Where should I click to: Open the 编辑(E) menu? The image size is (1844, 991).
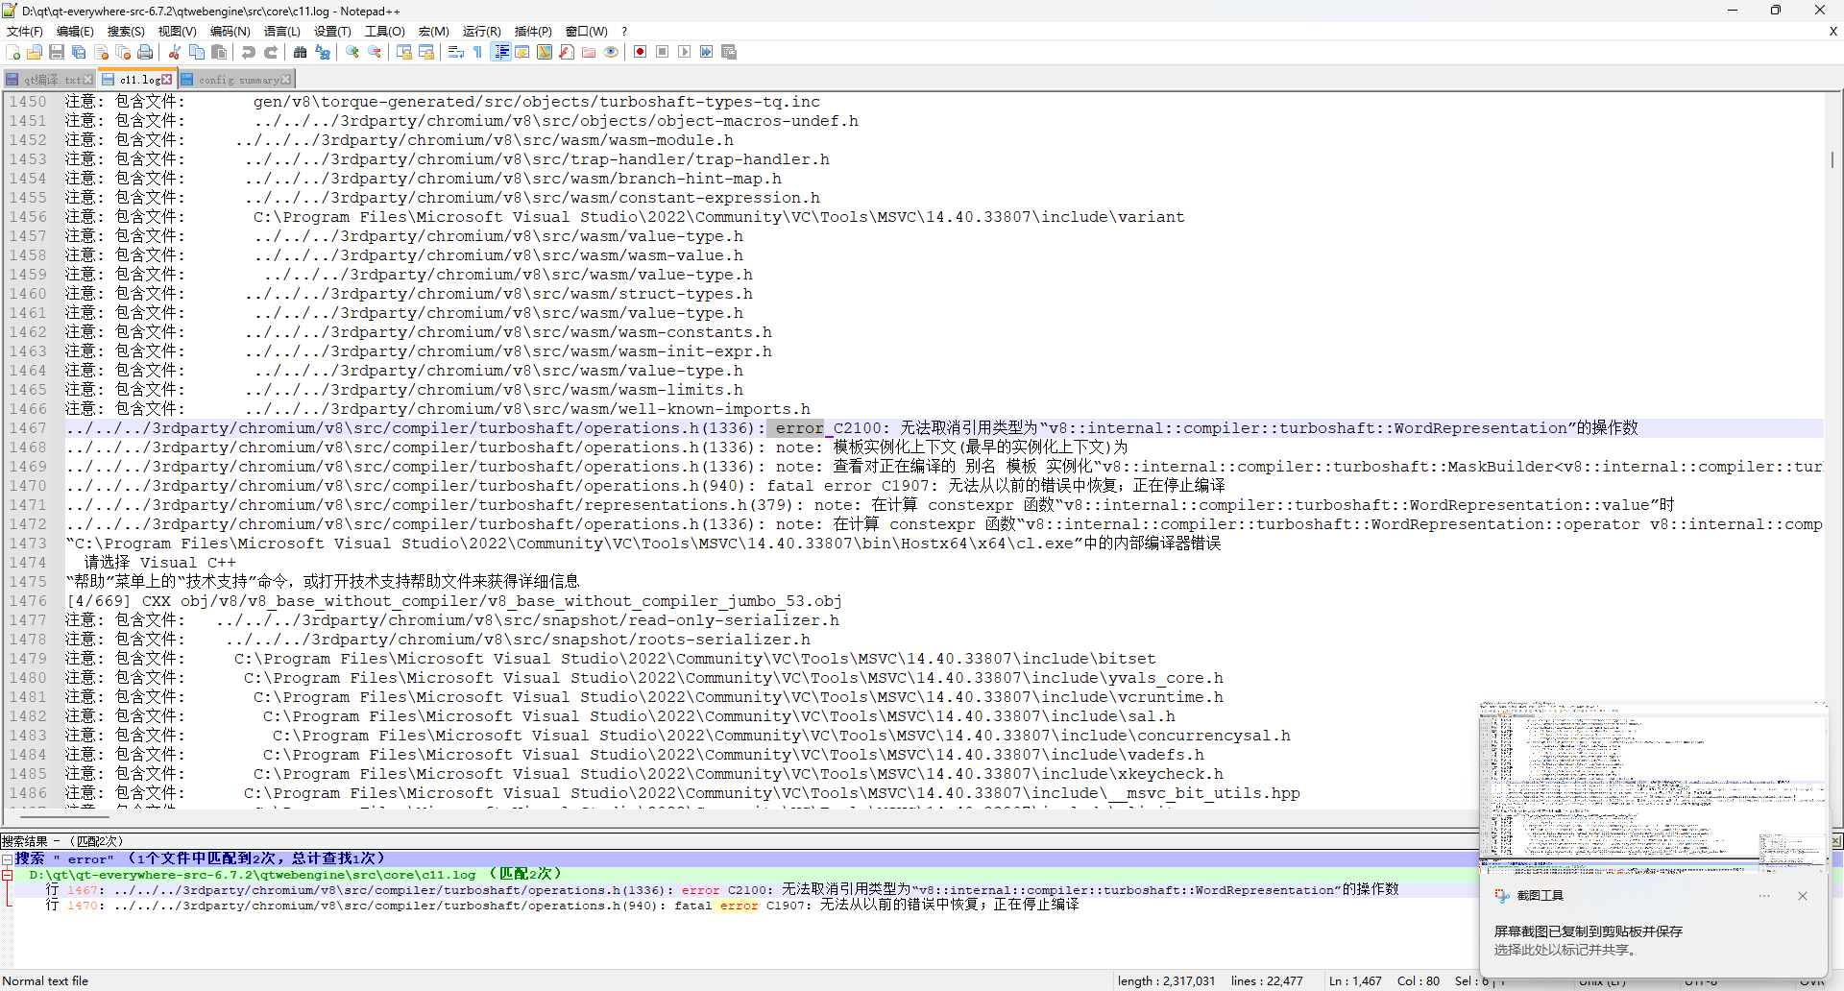pyautogui.click(x=75, y=31)
